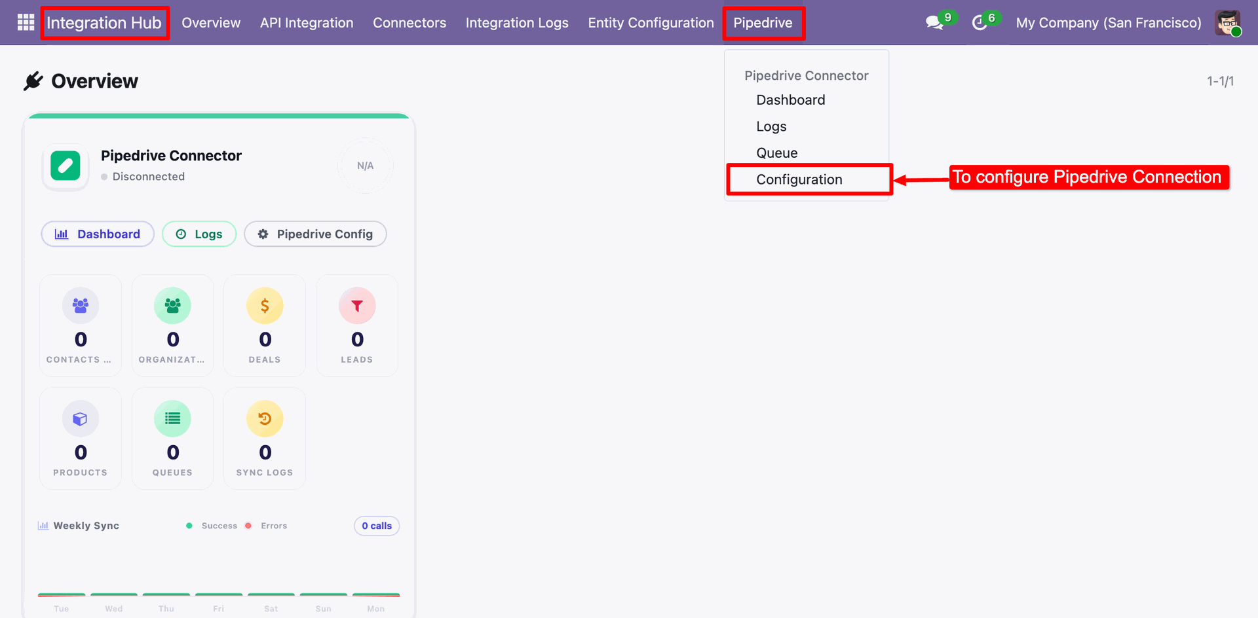The image size is (1258, 618).
Task: Open the Overview menu
Action: (211, 23)
